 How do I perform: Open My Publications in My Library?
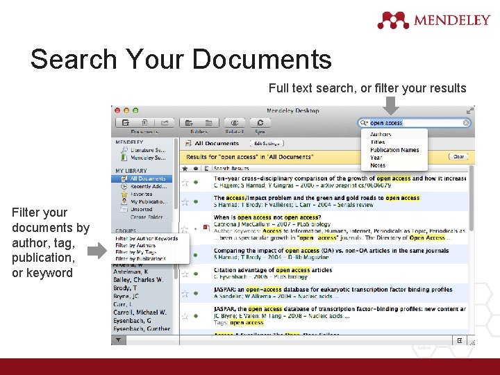click(x=144, y=201)
